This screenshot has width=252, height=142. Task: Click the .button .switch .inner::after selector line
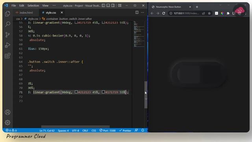point(56,62)
